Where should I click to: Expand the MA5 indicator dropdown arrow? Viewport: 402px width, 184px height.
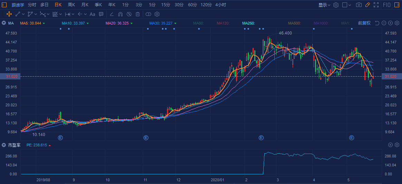[x=44, y=23]
